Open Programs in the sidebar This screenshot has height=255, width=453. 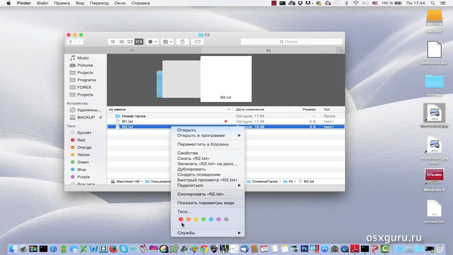[87, 80]
